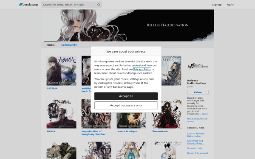Open the ANIMA album cover
Image resolution: width=255 pixels, height=159 pixels.
61,114
